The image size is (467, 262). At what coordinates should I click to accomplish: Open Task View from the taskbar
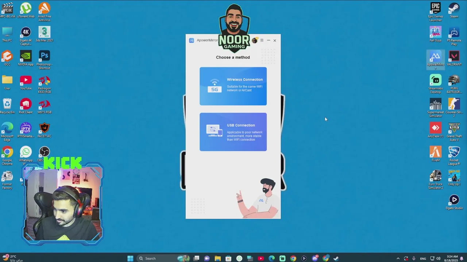[196, 258]
